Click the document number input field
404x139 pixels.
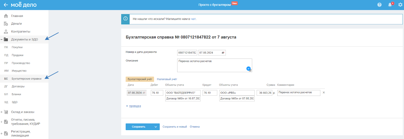tap(187, 53)
